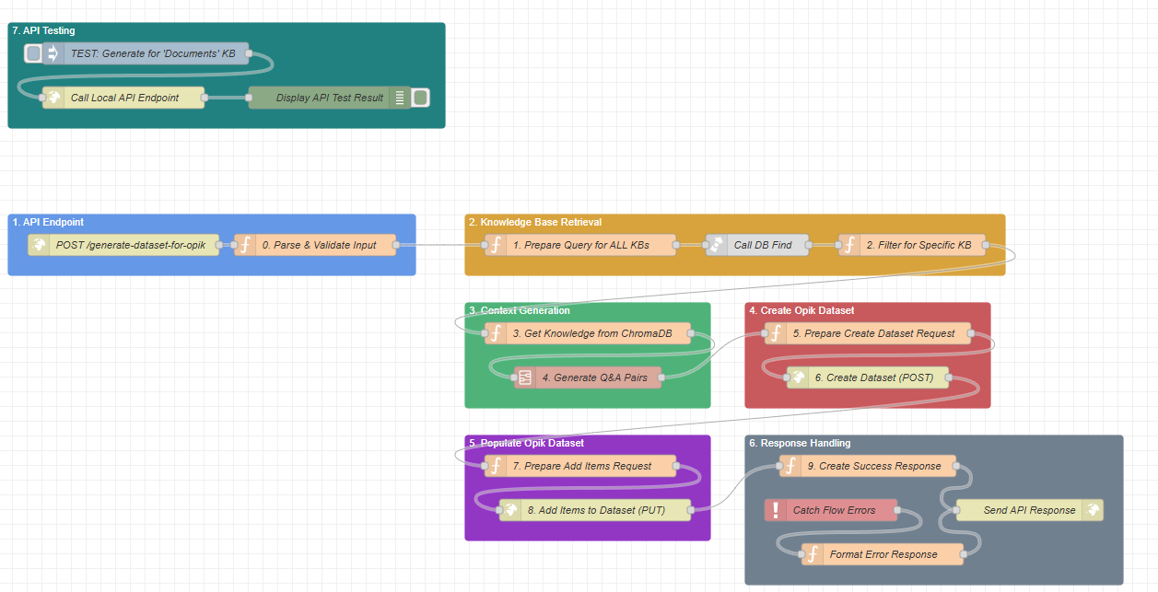Click function icon on 5. Prepare Create Dataset Request
Screen dimensions: 1158x592
(776, 333)
